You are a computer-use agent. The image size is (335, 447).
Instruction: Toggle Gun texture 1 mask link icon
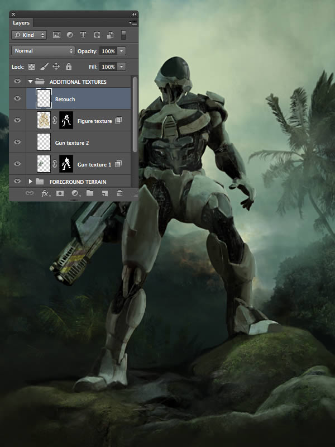(55, 164)
